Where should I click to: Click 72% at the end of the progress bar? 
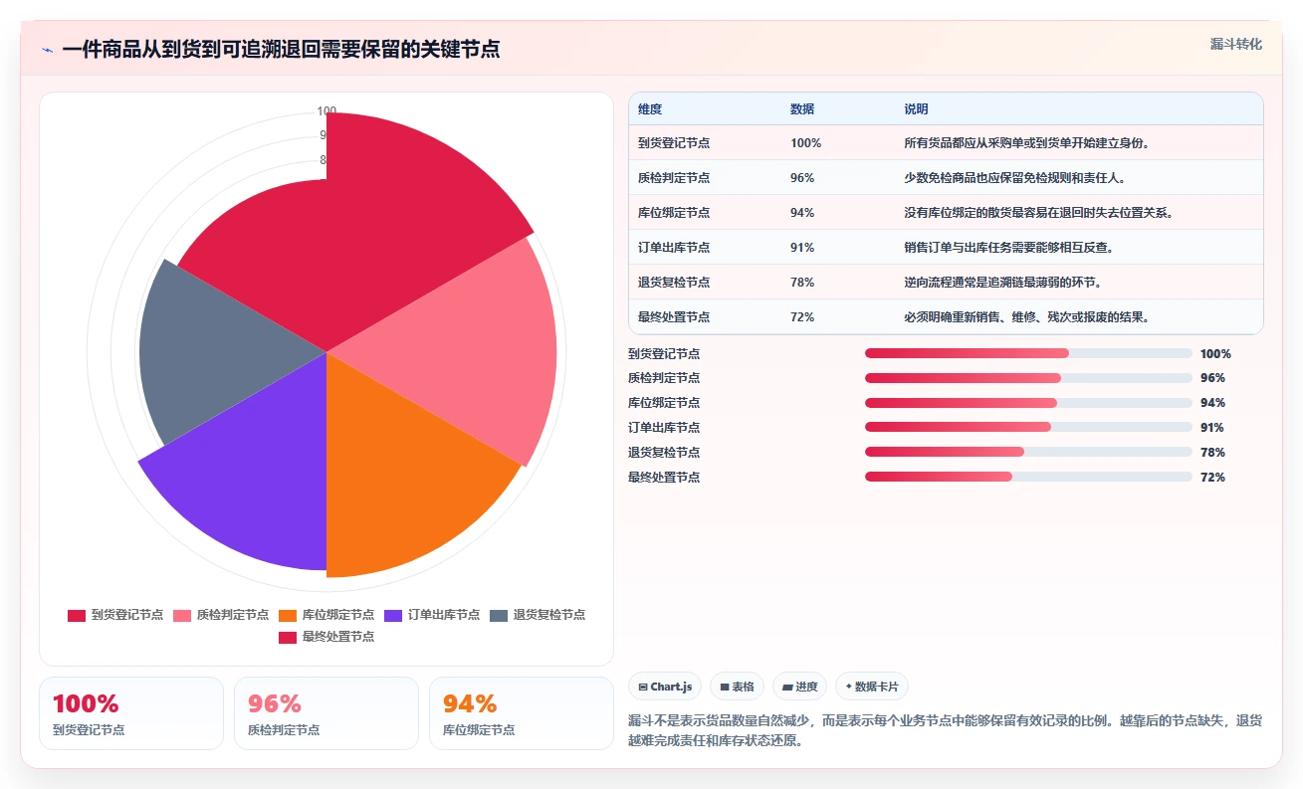[1212, 478]
